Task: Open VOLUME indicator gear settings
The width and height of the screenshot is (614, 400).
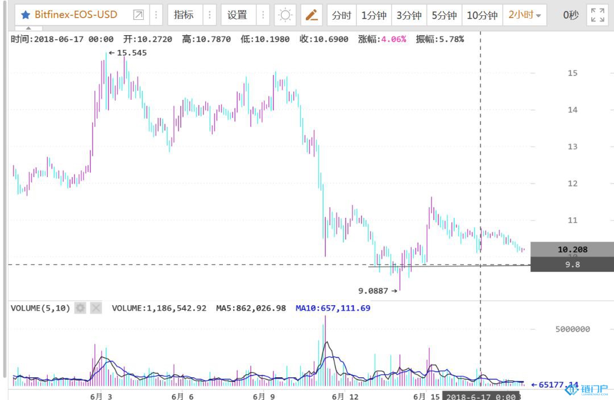Action: (x=80, y=308)
